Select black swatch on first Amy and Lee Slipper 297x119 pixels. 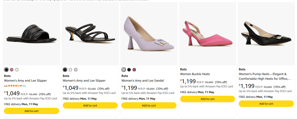pyautogui.click(x=7, y=70)
